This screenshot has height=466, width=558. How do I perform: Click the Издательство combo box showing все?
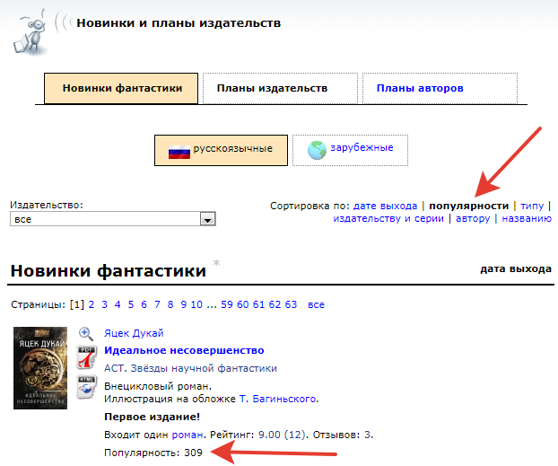pyautogui.click(x=113, y=219)
